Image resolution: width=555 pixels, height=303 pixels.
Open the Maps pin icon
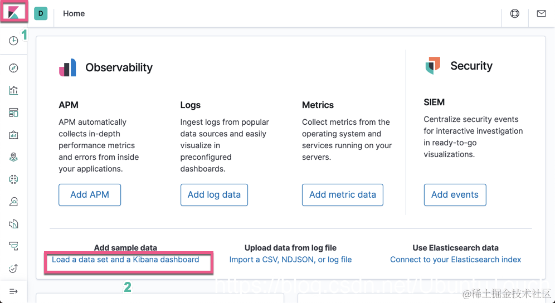pos(13,157)
